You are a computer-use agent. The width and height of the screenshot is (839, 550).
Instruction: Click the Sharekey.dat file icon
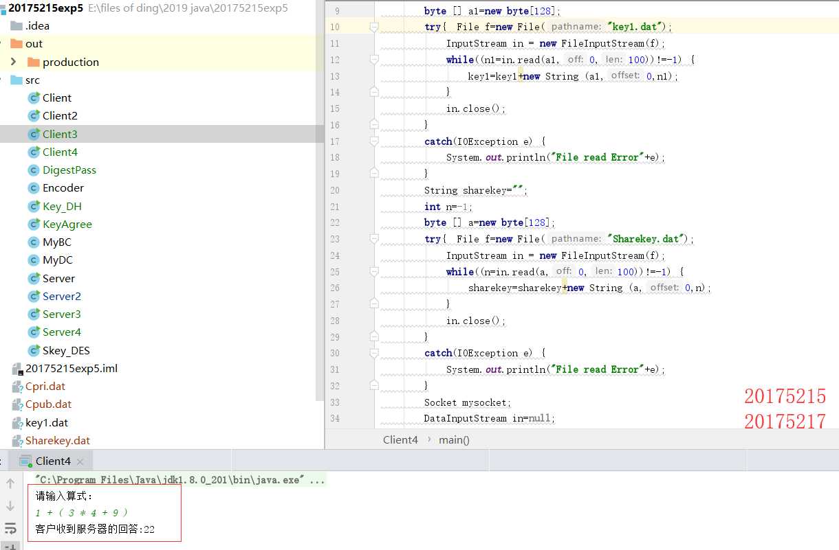pyautogui.click(x=17, y=441)
